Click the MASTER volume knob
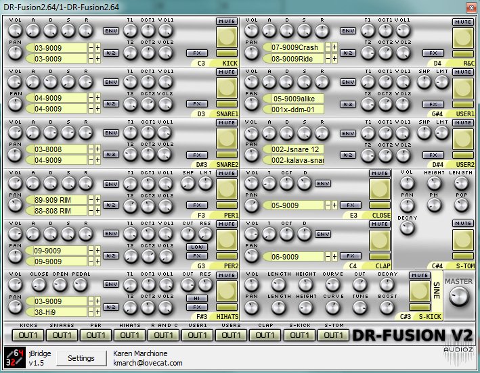Viewport: 480px width, 373px height. pos(458,297)
